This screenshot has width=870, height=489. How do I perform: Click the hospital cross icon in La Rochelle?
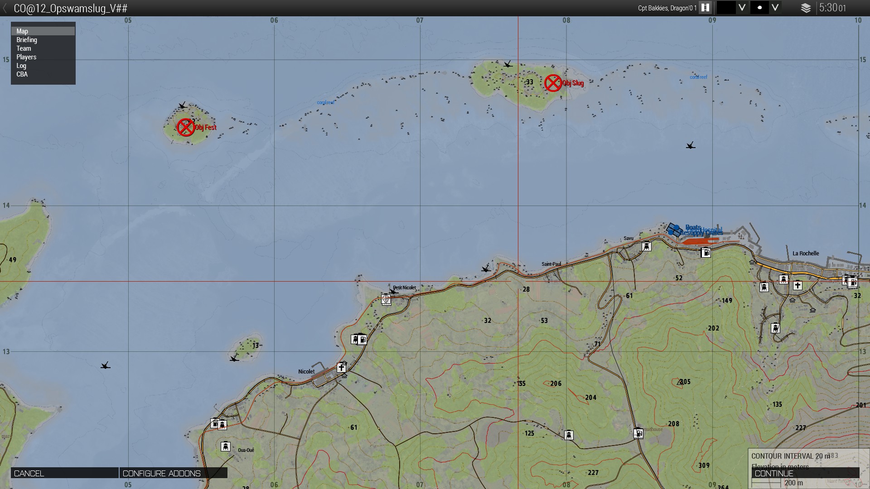pyautogui.click(x=797, y=285)
